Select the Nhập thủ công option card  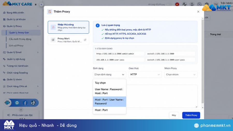(x=68, y=27)
